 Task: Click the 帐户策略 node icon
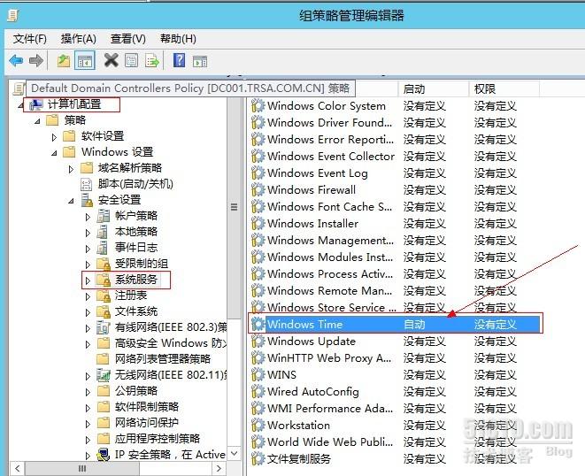click(104, 216)
